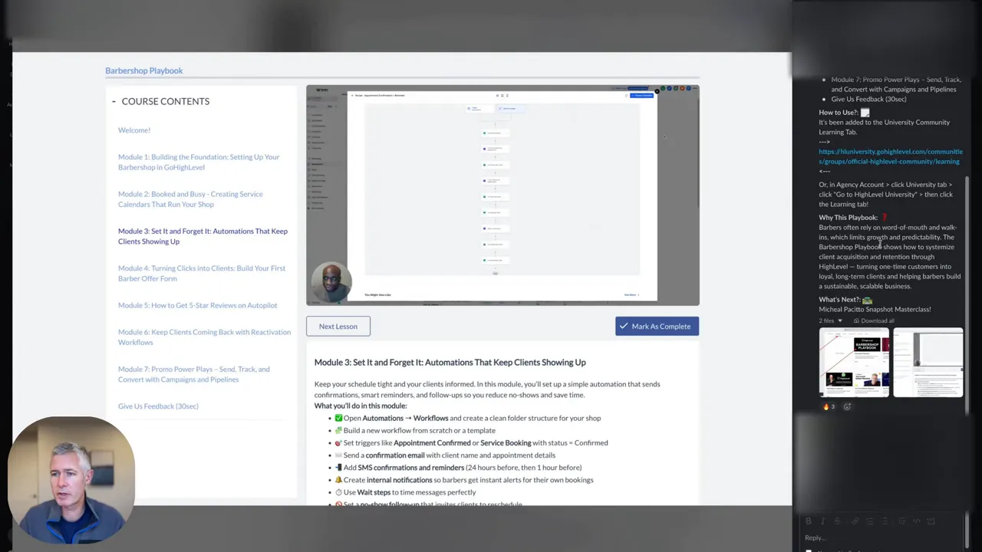Open Module 1: Building the Foundation lesson
The height and width of the screenshot is (552, 982).
coord(199,162)
